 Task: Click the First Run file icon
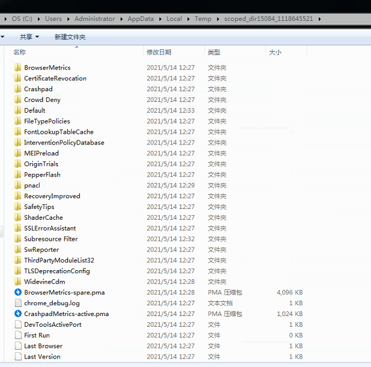[18, 335]
